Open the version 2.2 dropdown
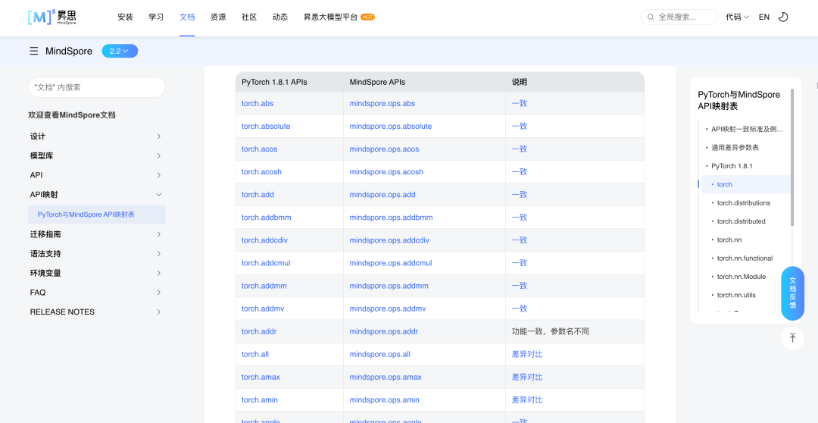818x423 pixels. point(120,51)
